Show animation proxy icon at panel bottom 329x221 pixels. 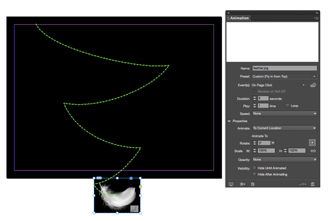pyautogui.click(x=242, y=184)
